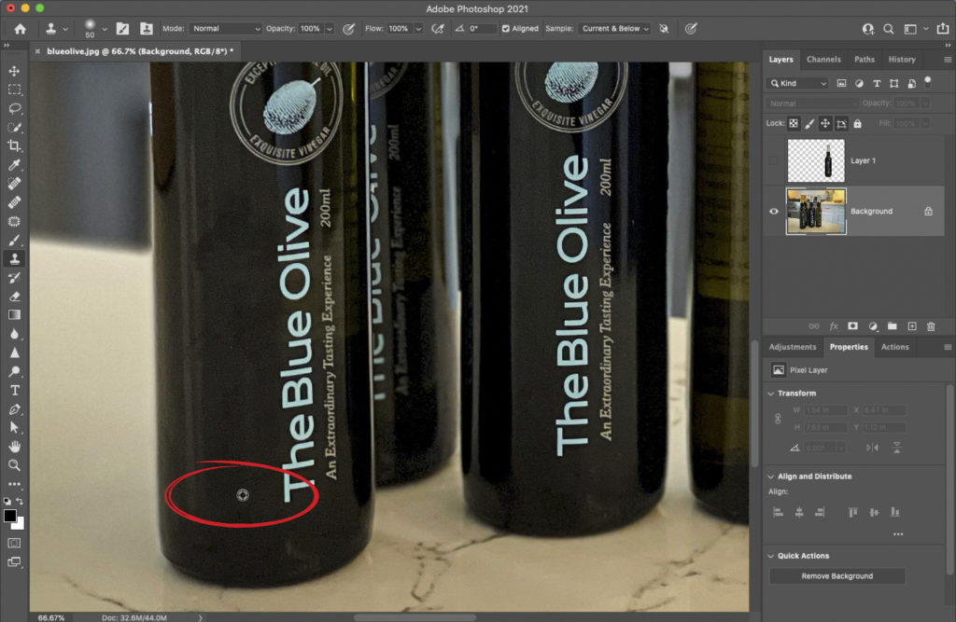Image resolution: width=956 pixels, height=622 pixels.
Task: Add a layer mask
Action: [853, 326]
